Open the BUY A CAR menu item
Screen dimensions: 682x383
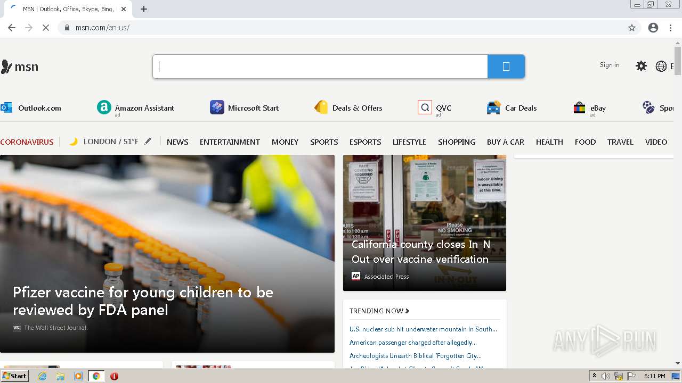pos(506,142)
